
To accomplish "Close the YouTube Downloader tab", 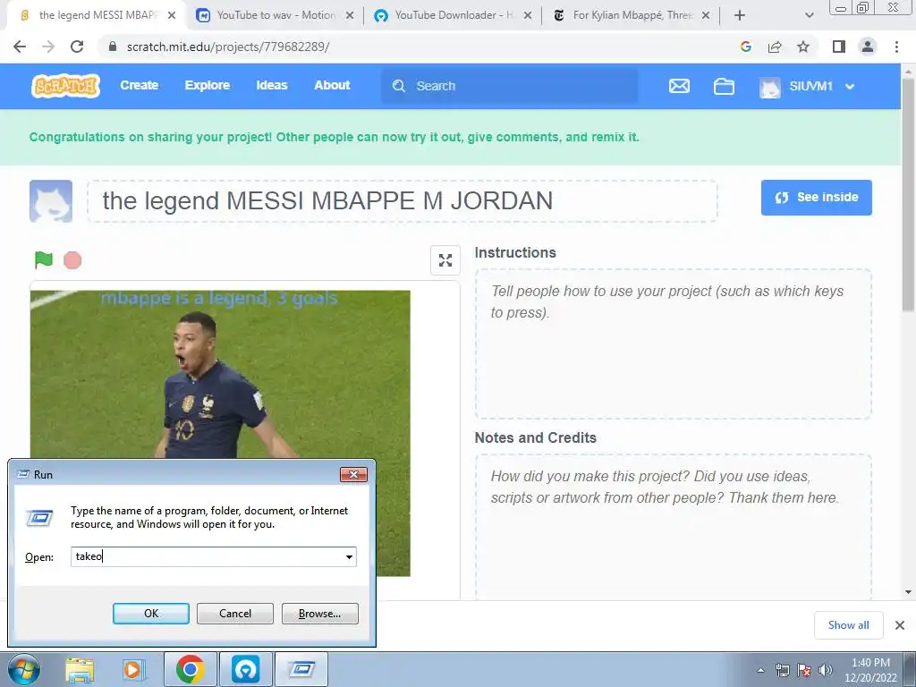I will (528, 16).
